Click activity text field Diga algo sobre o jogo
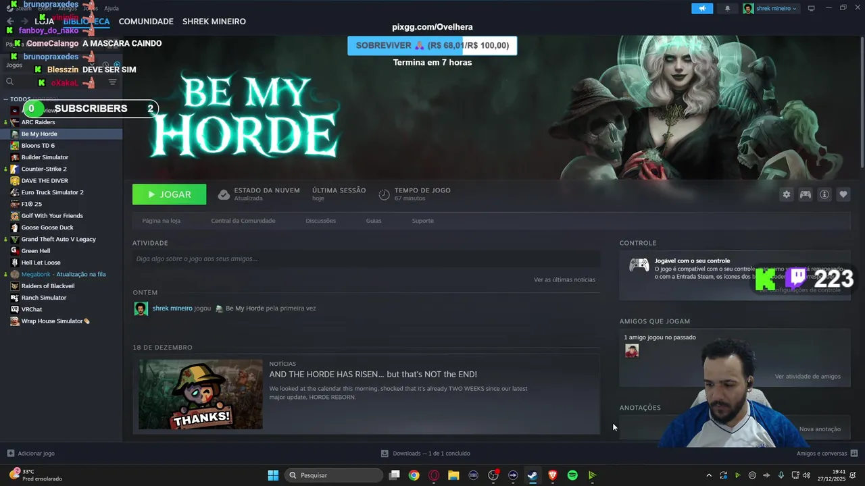The width and height of the screenshot is (865, 486). coord(366,259)
